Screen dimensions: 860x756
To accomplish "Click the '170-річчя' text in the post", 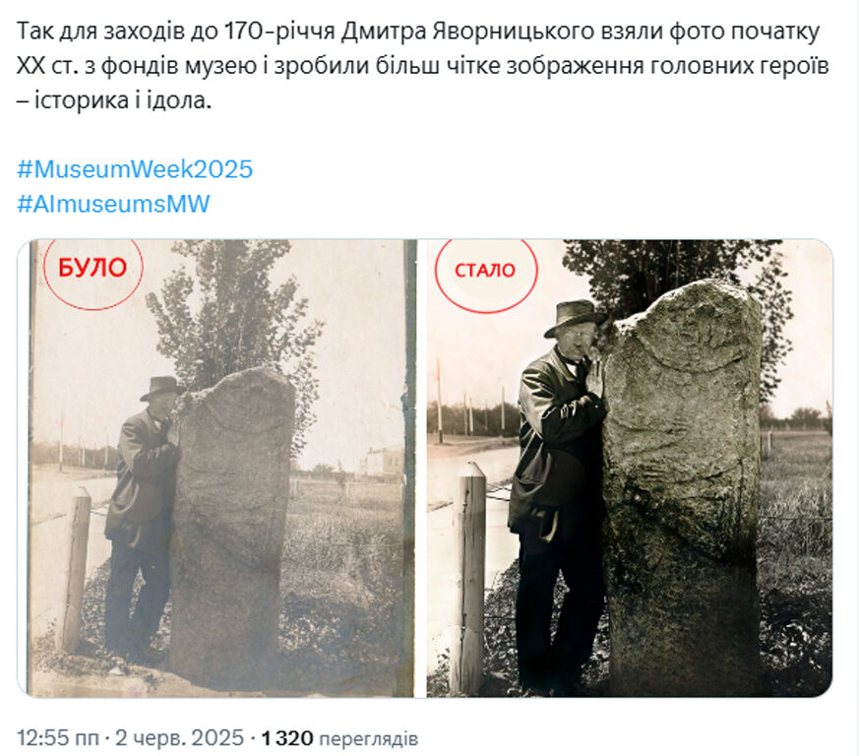I will click(x=279, y=31).
